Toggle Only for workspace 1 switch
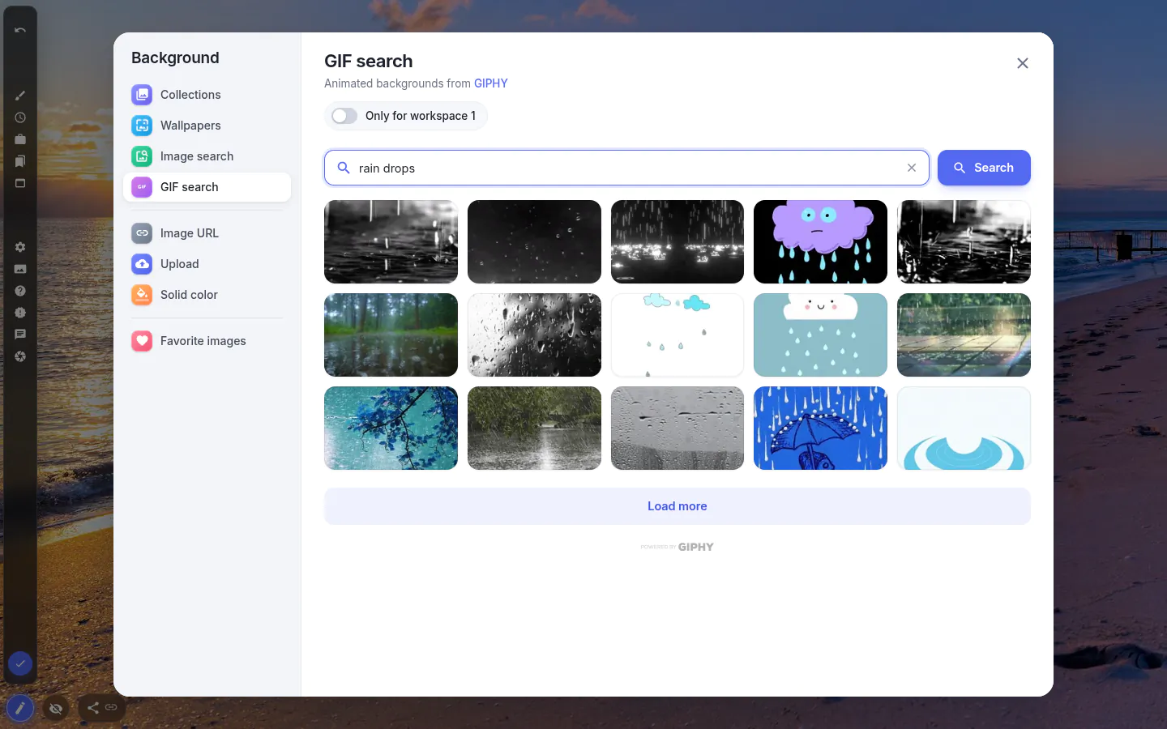The width and height of the screenshot is (1167, 729). tap(344, 116)
